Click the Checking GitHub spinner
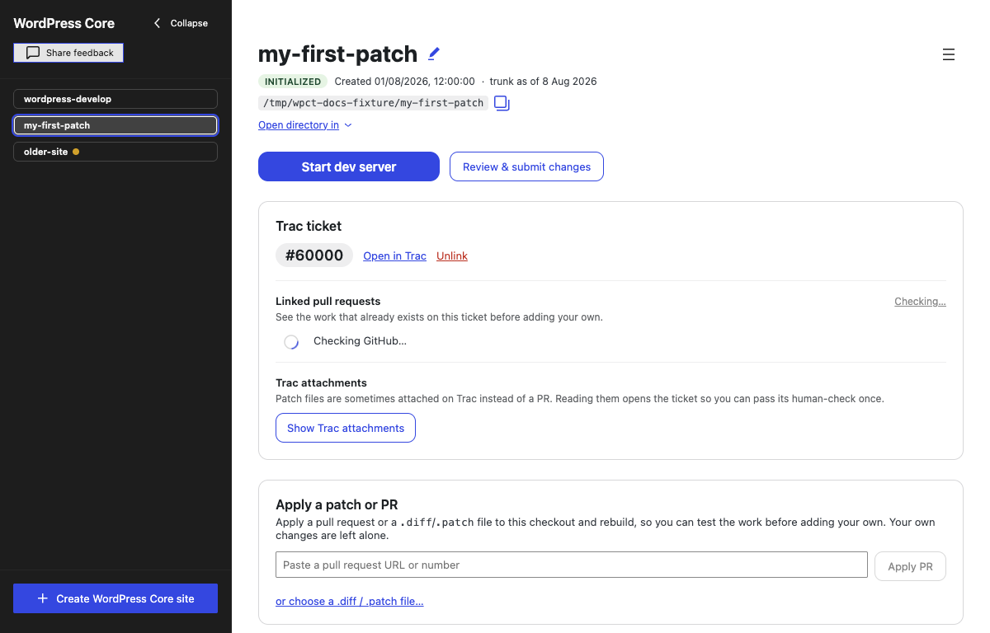 pos(291,341)
